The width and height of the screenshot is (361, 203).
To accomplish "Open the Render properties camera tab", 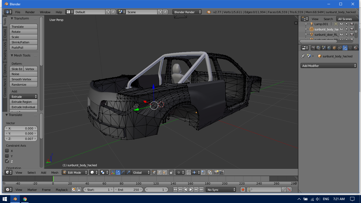I will (313, 48).
